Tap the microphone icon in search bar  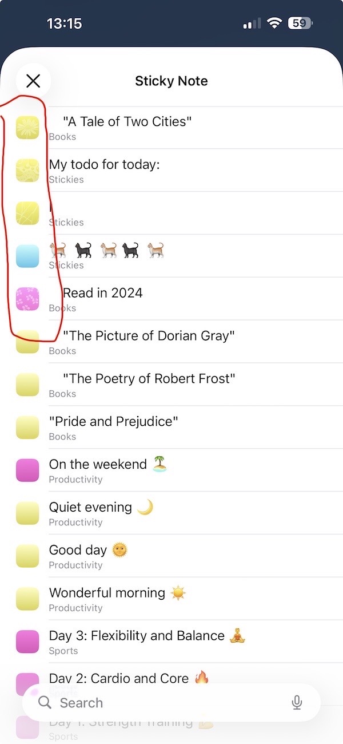pos(297,702)
